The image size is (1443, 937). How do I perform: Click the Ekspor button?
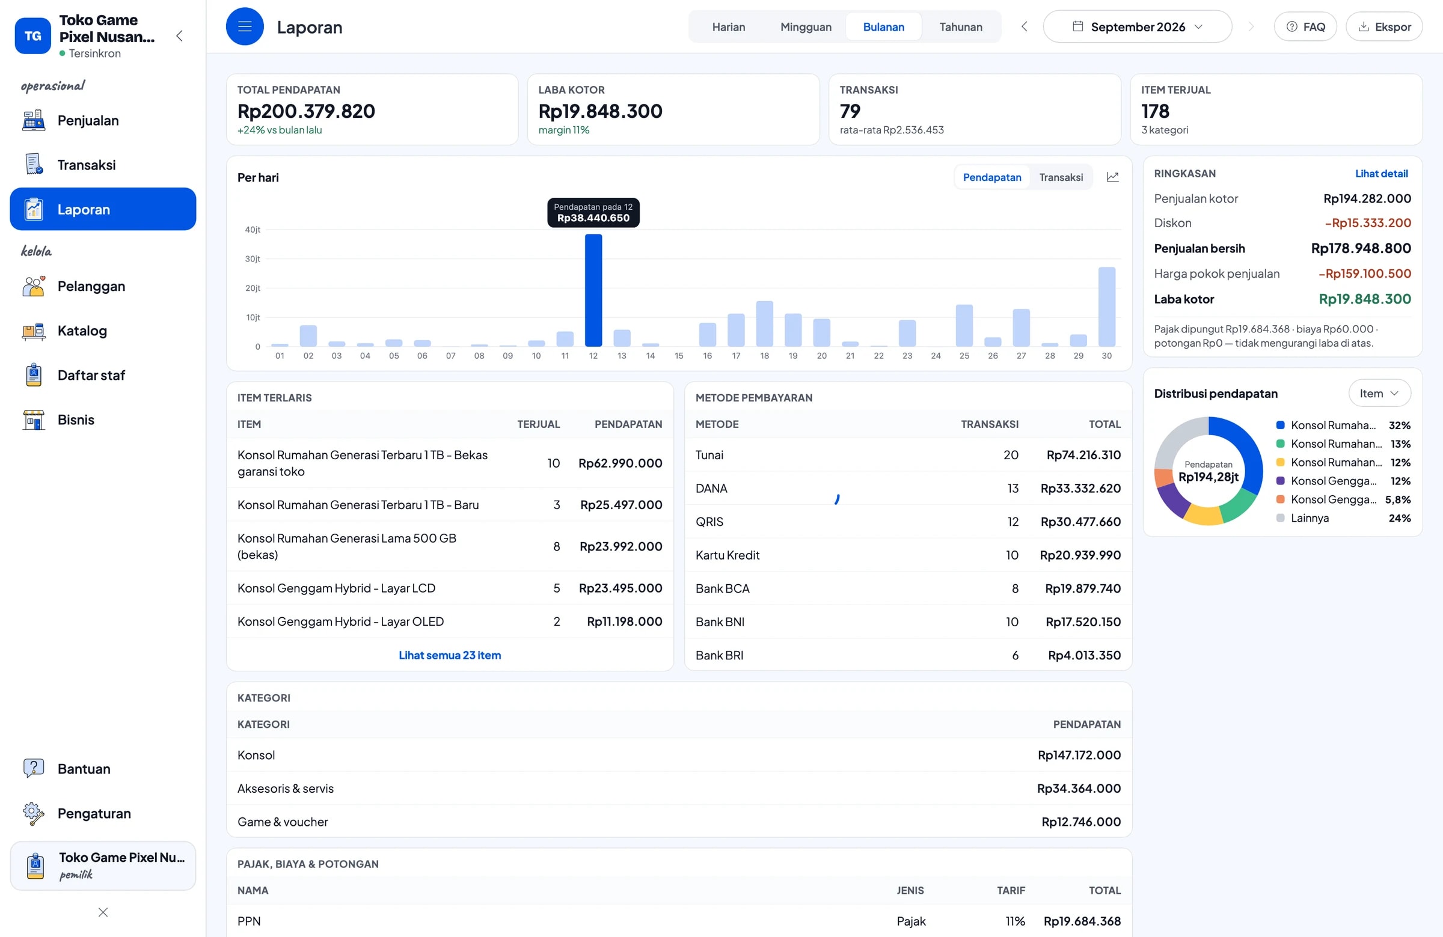click(x=1384, y=26)
